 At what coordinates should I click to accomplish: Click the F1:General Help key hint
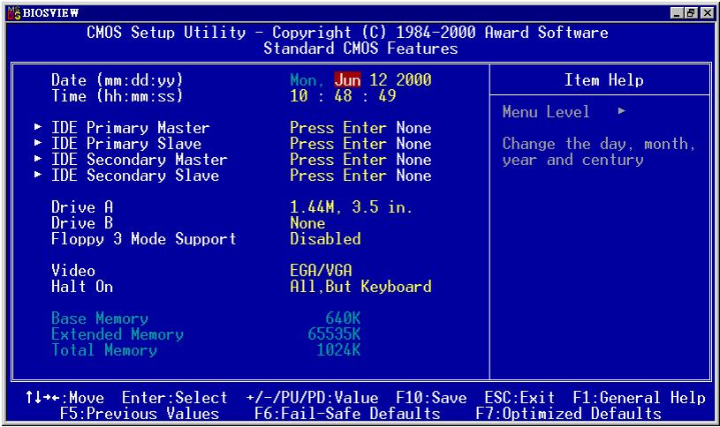tap(639, 398)
